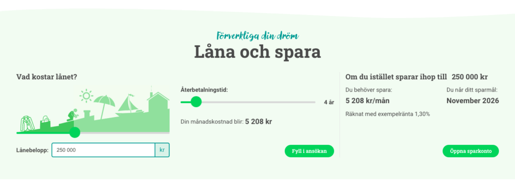Viewport: 515px width, 188px height.
Task: Click the Låna och spara heading
Action: coord(257,52)
